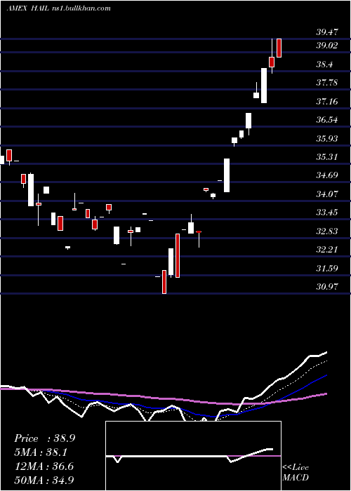
Task: Click the 50MA : 34.9 readout
Action: [x=44, y=480]
